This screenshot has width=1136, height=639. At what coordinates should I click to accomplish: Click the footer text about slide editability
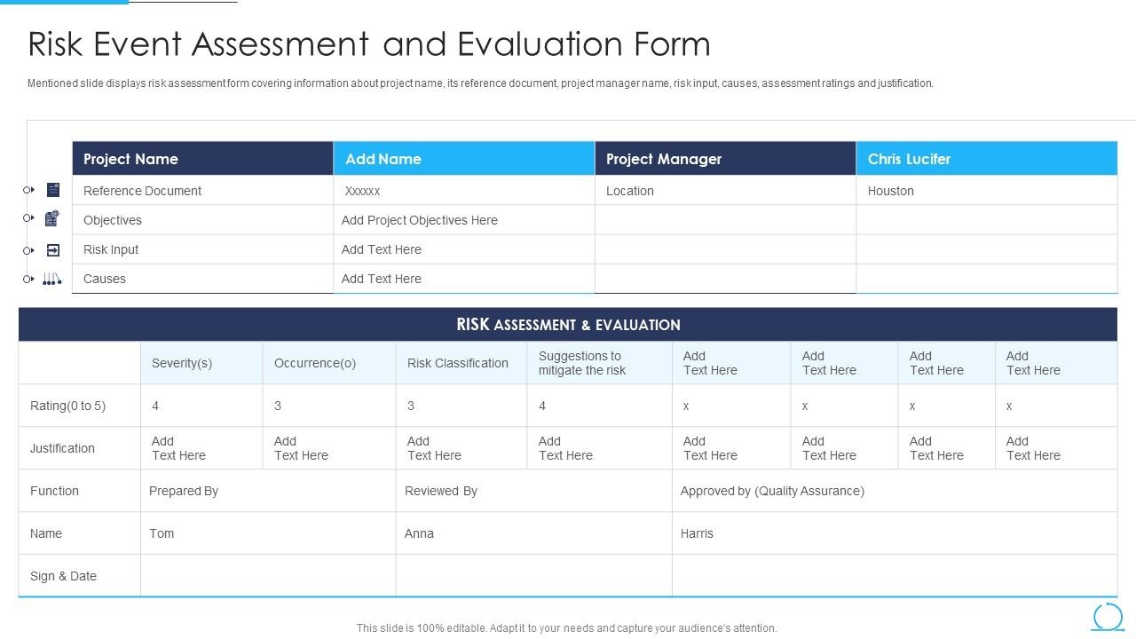click(567, 627)
